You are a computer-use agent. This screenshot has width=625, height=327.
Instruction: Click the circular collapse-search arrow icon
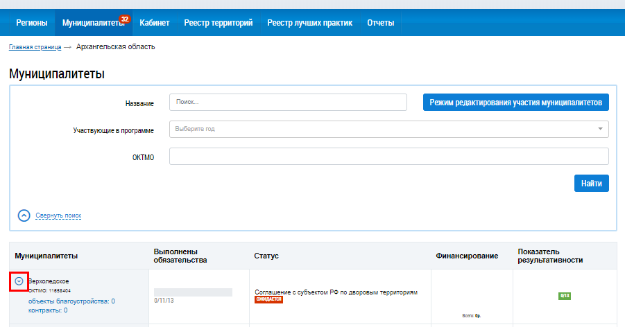24,215
